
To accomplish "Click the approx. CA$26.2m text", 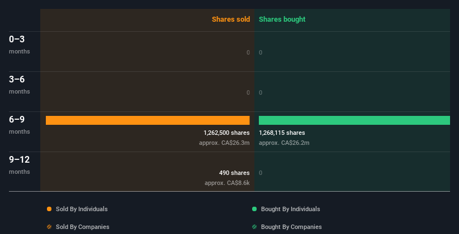I will click(x=284, y=143).
